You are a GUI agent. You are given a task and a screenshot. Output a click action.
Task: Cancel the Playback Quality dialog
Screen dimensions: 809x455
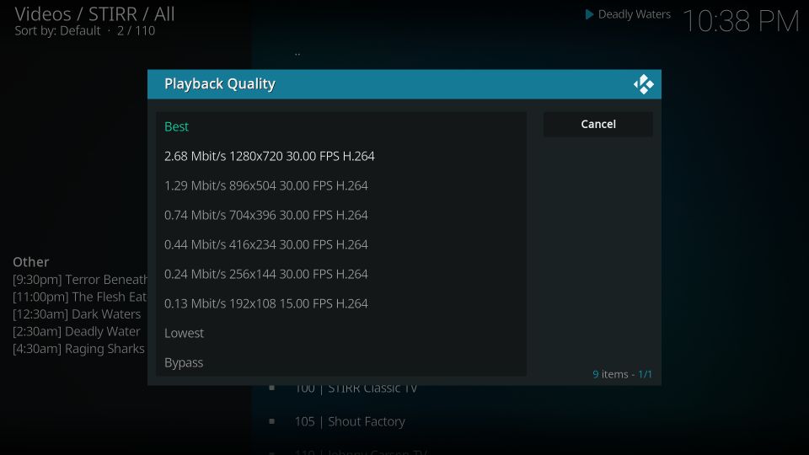(598, 125)
